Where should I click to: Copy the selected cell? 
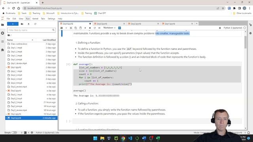tap(76, 28)
